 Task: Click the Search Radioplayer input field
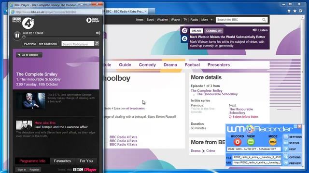point(78,44)
